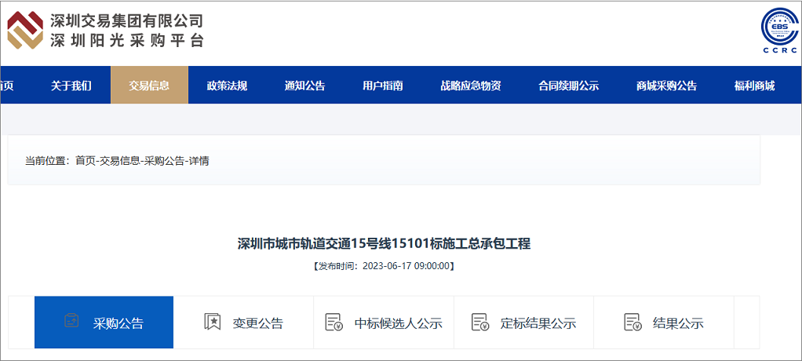
Task: Click the 变更公告 star document icon
Action: [212, 322]
